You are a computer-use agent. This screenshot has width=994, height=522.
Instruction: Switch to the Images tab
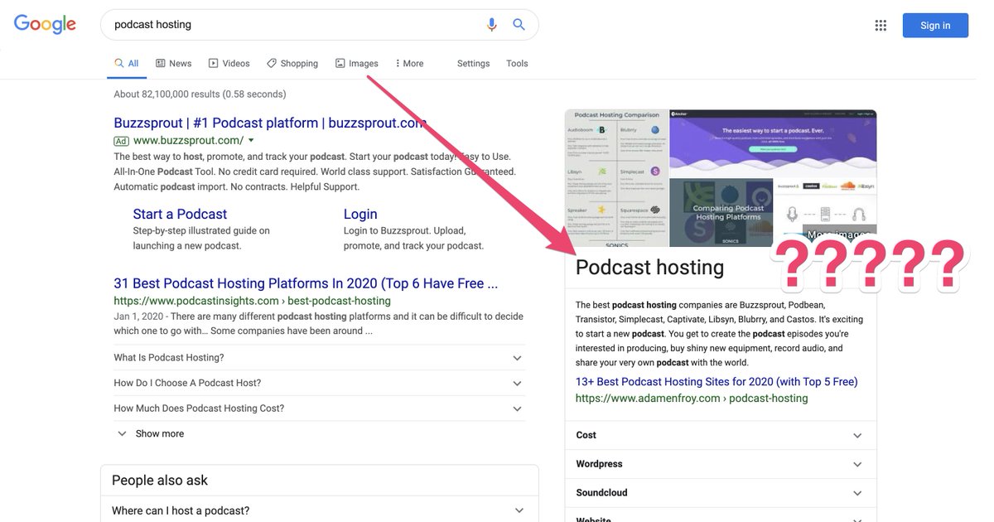click(357, 63)
